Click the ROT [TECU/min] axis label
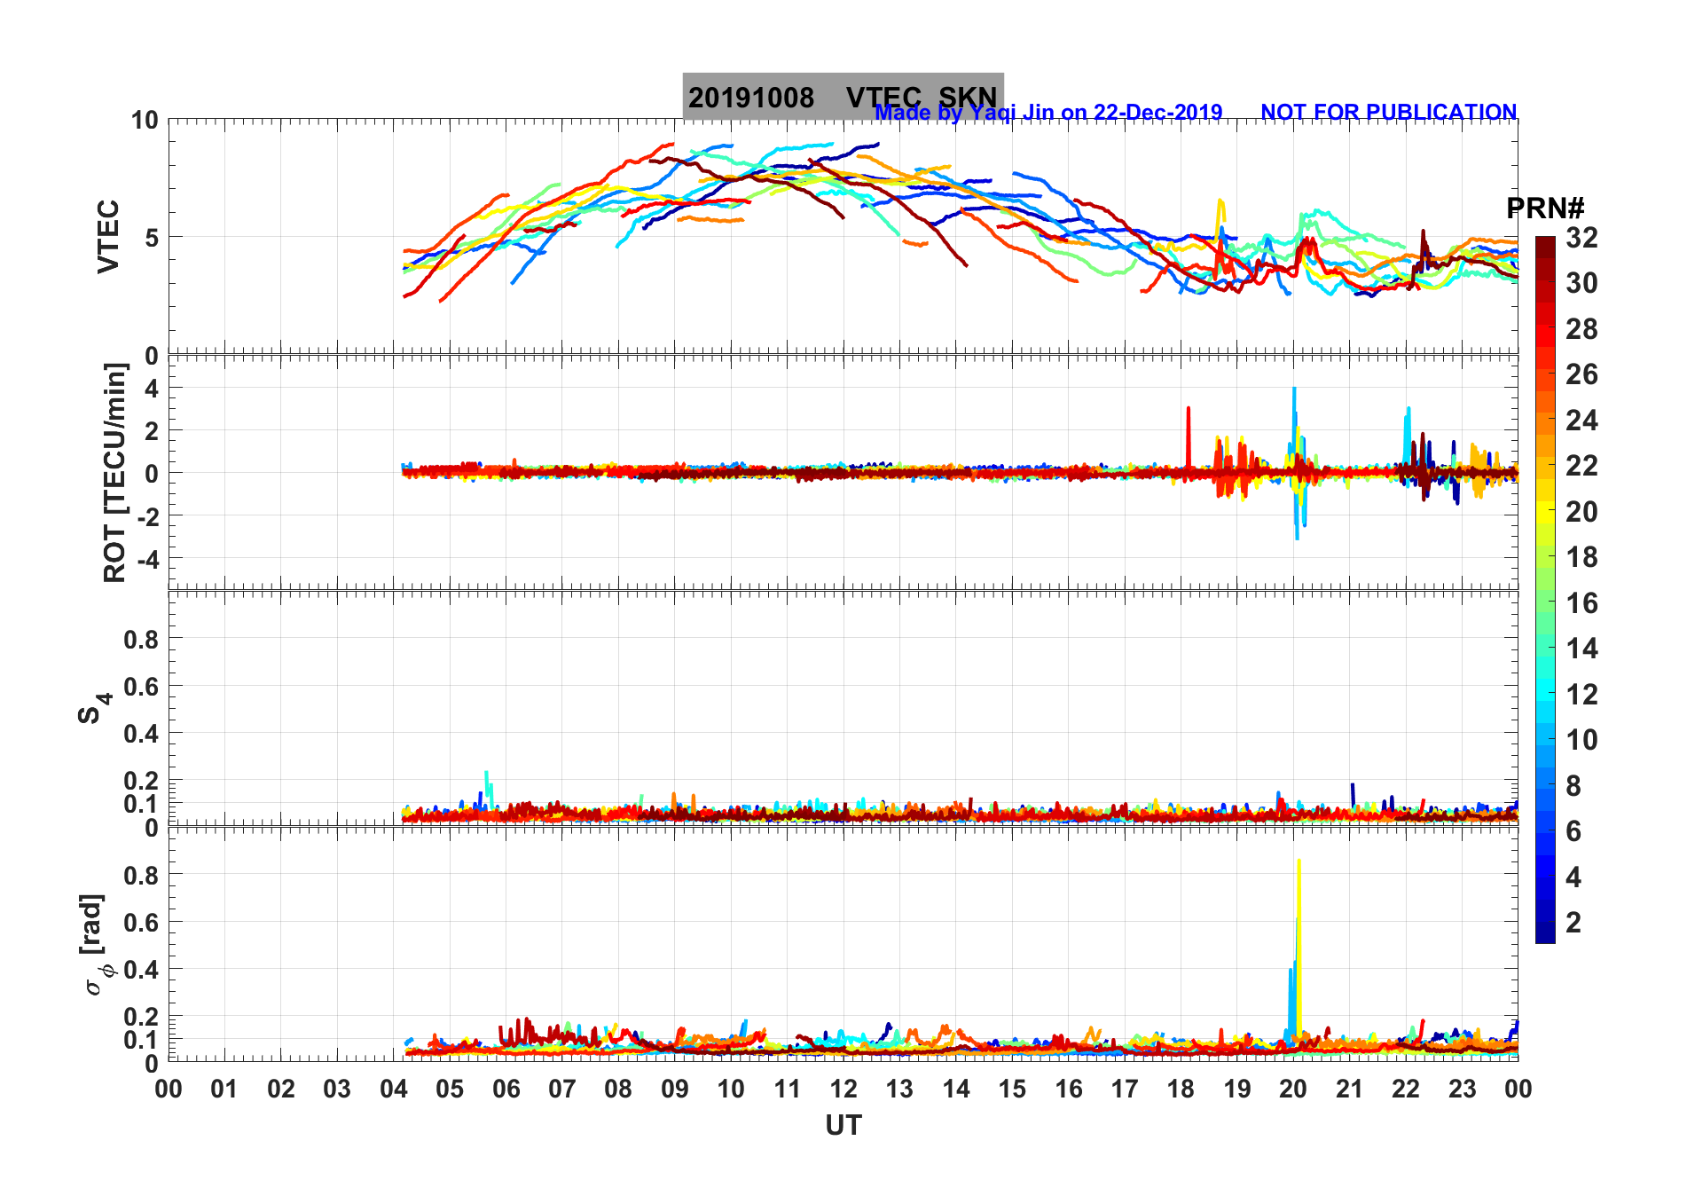This screenshot has height=1180, width=1687. pos(114,472)
